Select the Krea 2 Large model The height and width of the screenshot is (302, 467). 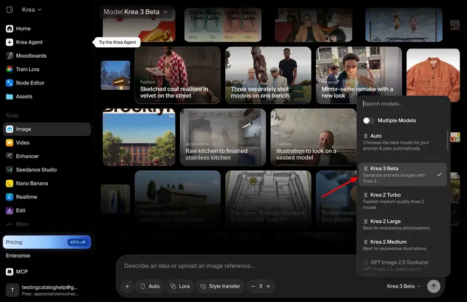[403, 224]
